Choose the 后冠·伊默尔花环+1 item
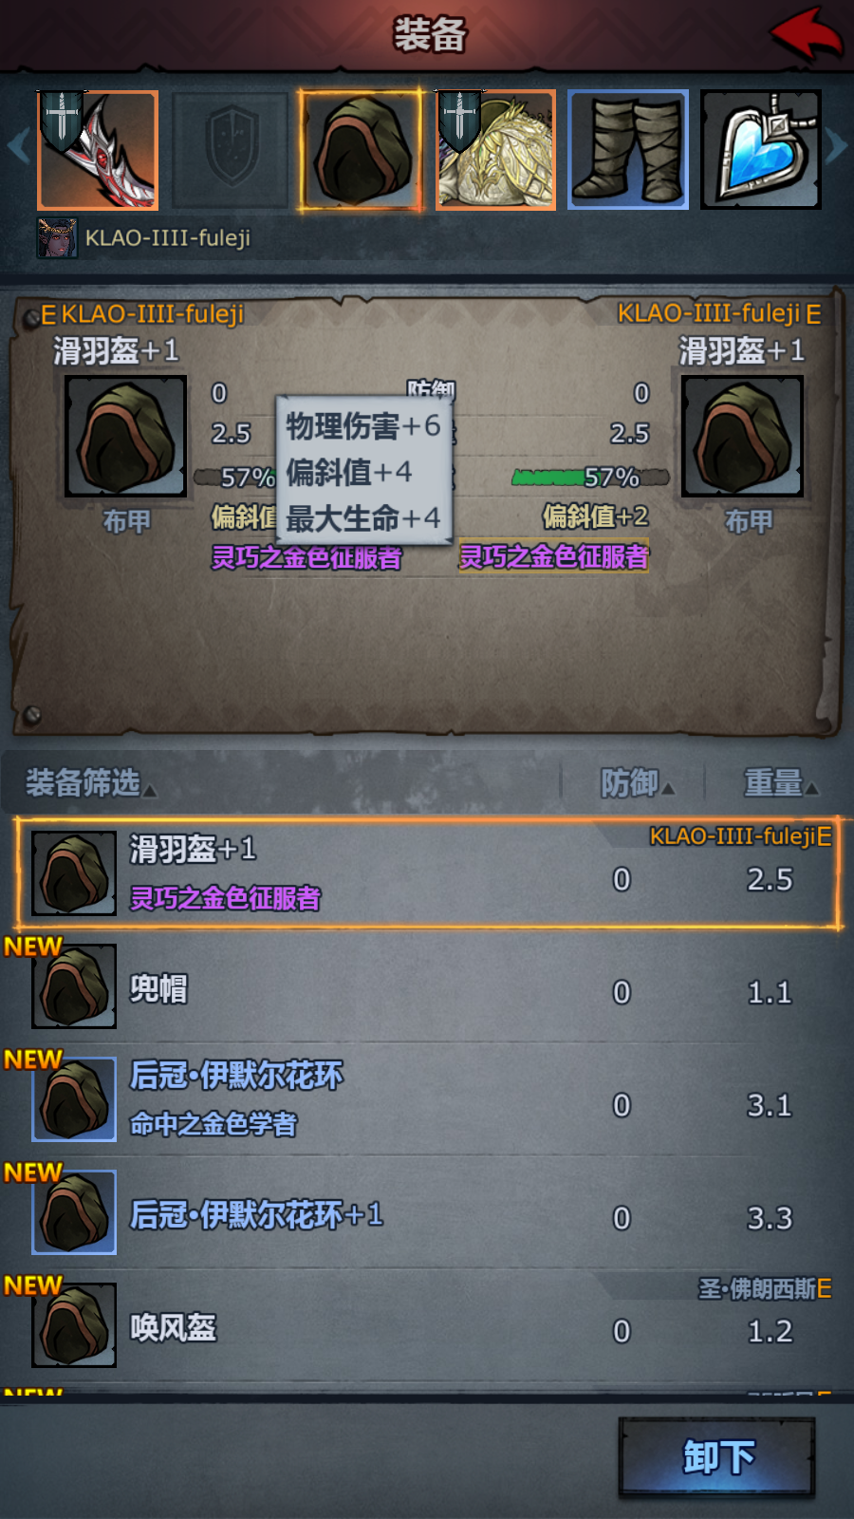This screenshot has height=1519, width=854. pyautogui.click(x=427, y=1212)
